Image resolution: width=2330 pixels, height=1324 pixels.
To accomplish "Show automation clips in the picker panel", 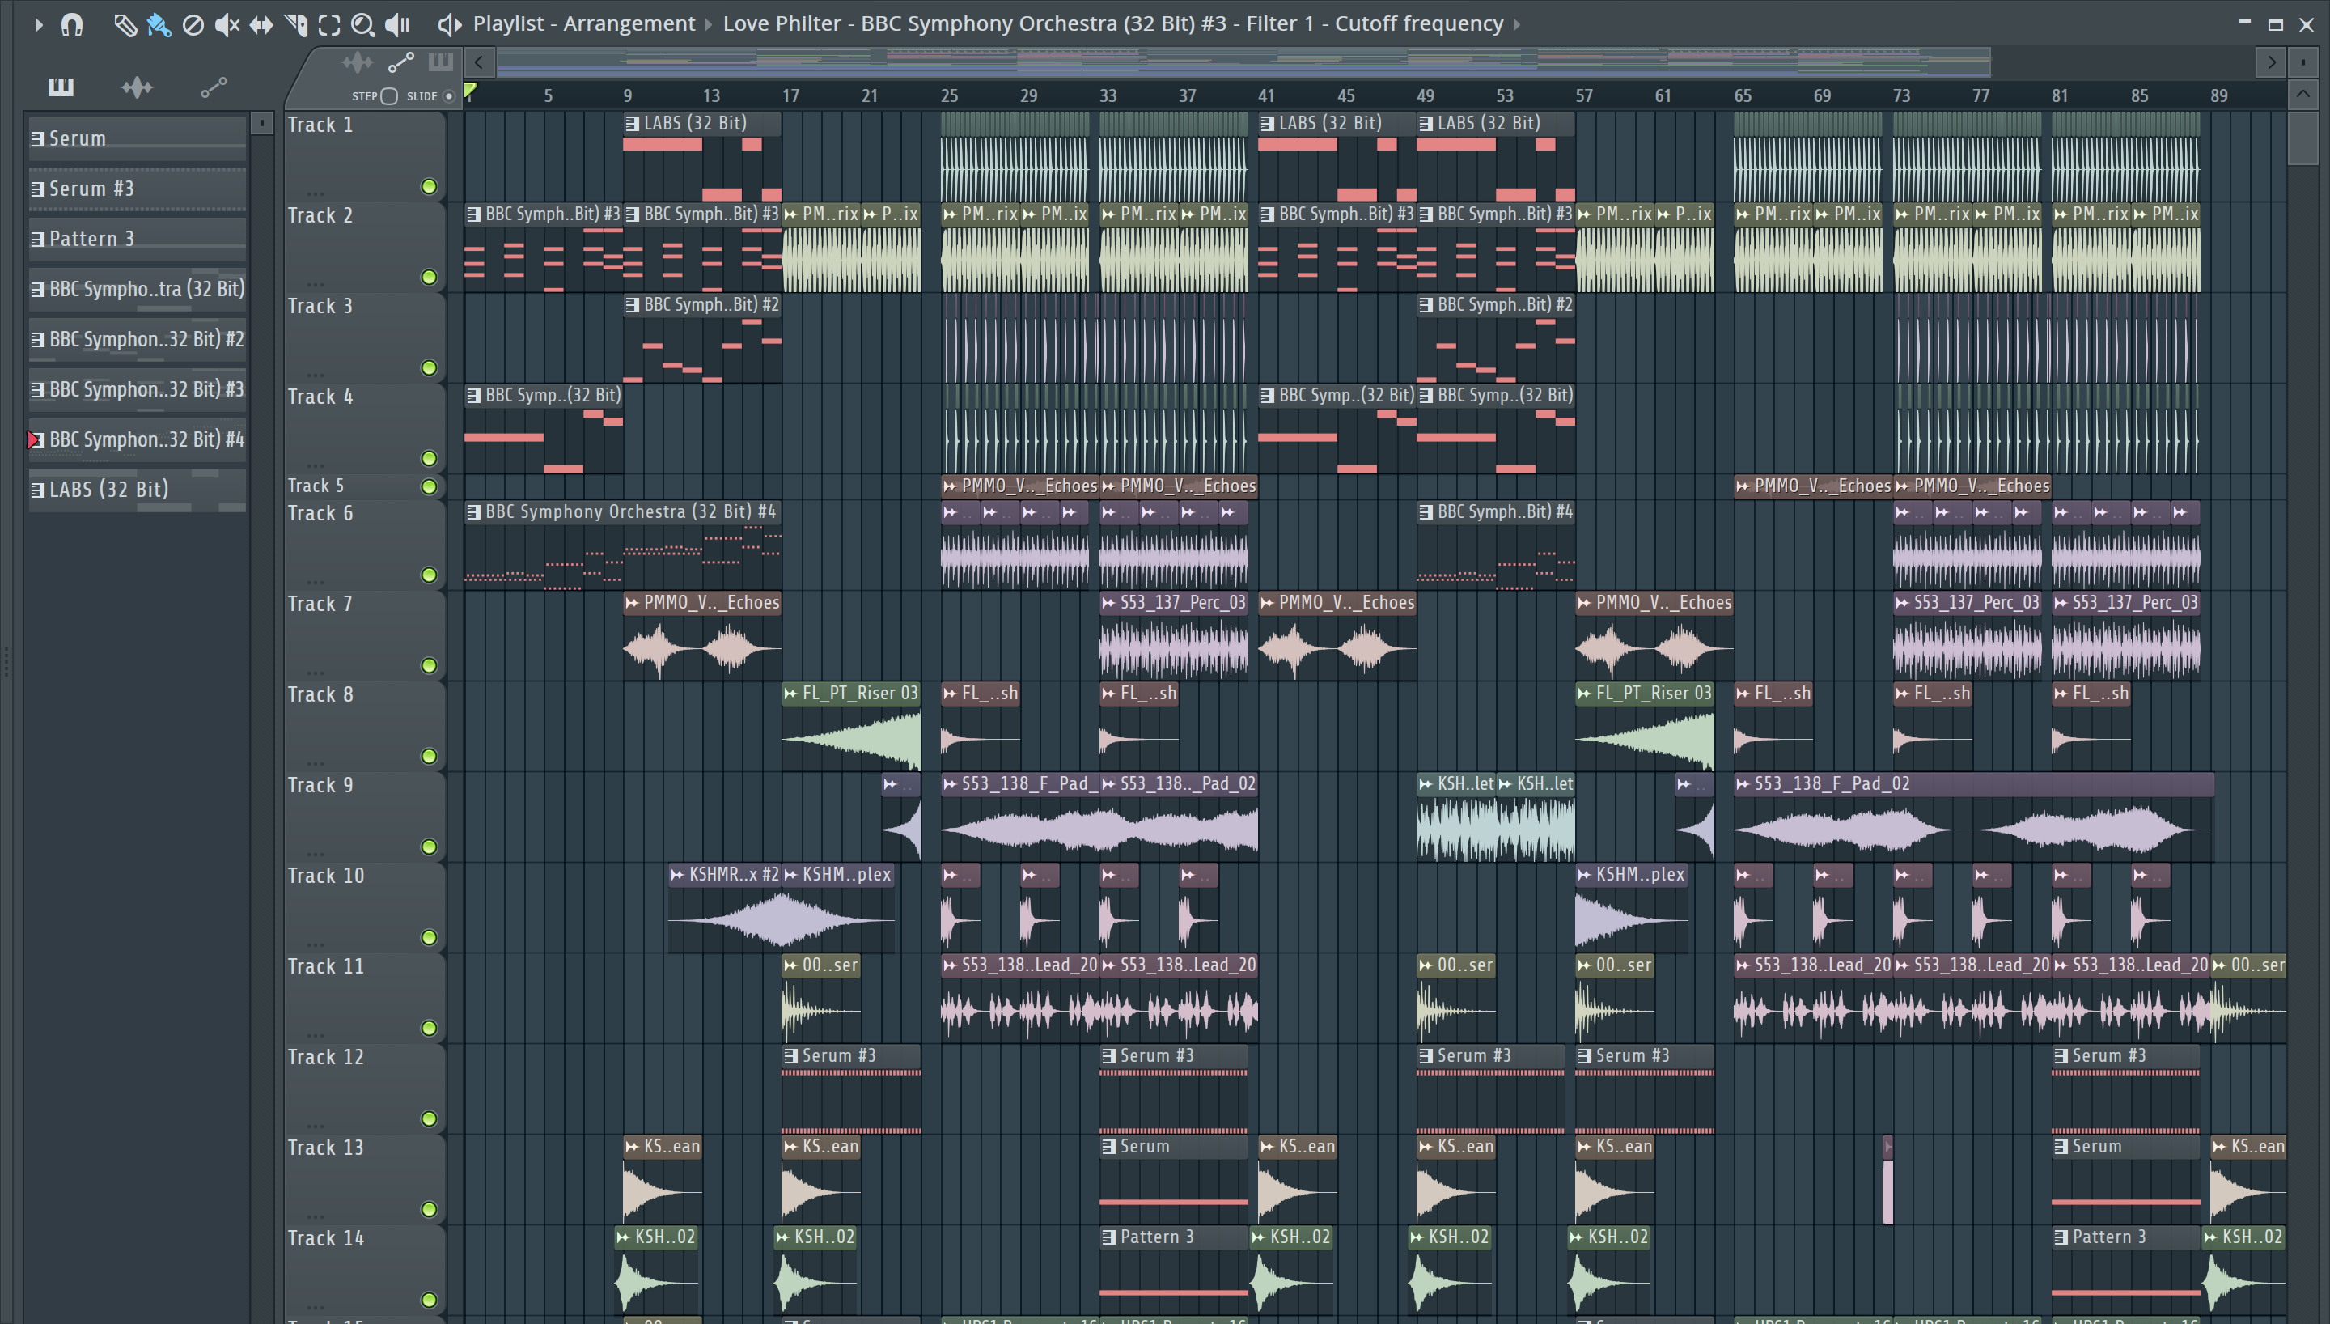I will click(214, 87).
